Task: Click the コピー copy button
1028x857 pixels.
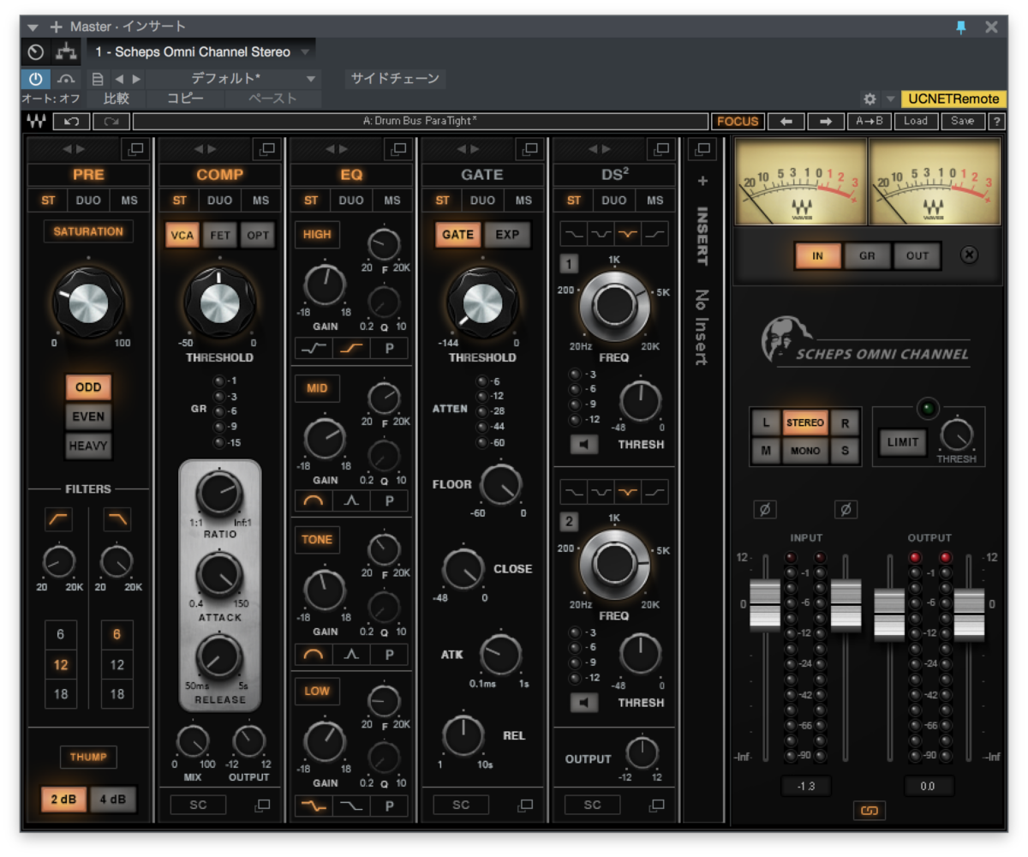Action: [x=186, y=99]
